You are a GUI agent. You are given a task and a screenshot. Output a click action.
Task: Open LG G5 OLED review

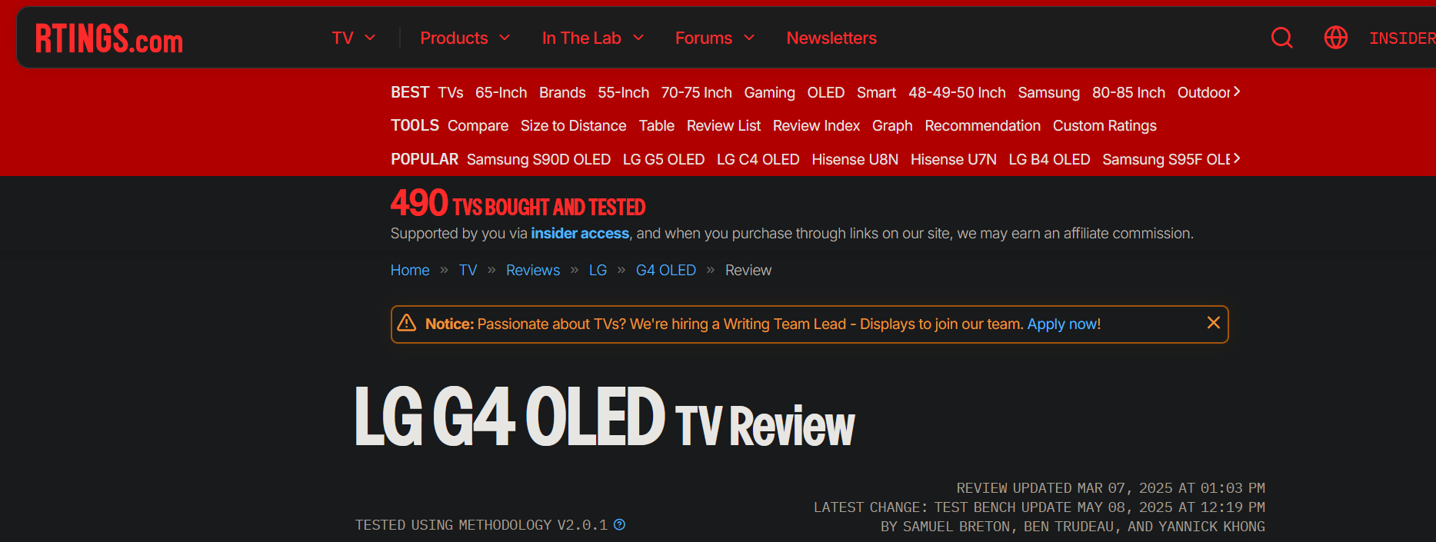[664, 159]
